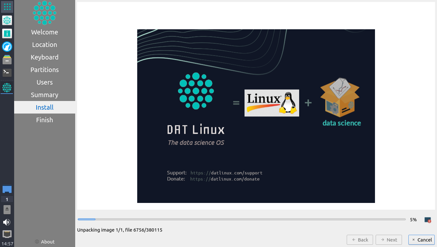Image resolution: width=437 pixels, height=247 pixels.
Task: Launch the DAT Linux installer icon in dock
Action: tap(7, 87)
